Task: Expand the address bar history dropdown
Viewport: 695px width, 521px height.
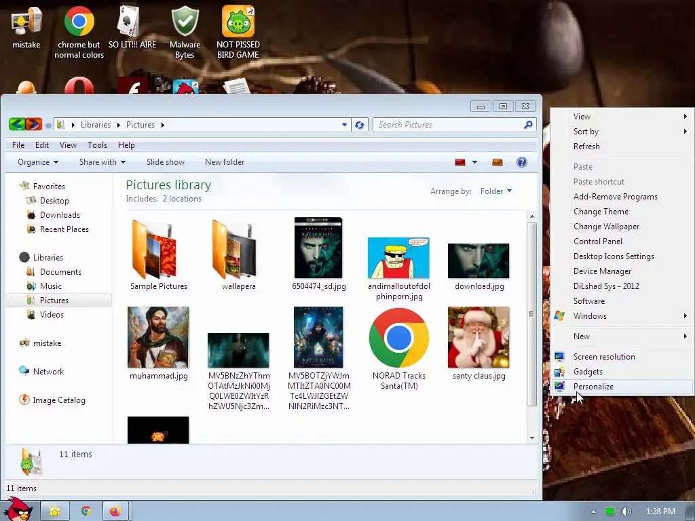Action: (344, 125)
